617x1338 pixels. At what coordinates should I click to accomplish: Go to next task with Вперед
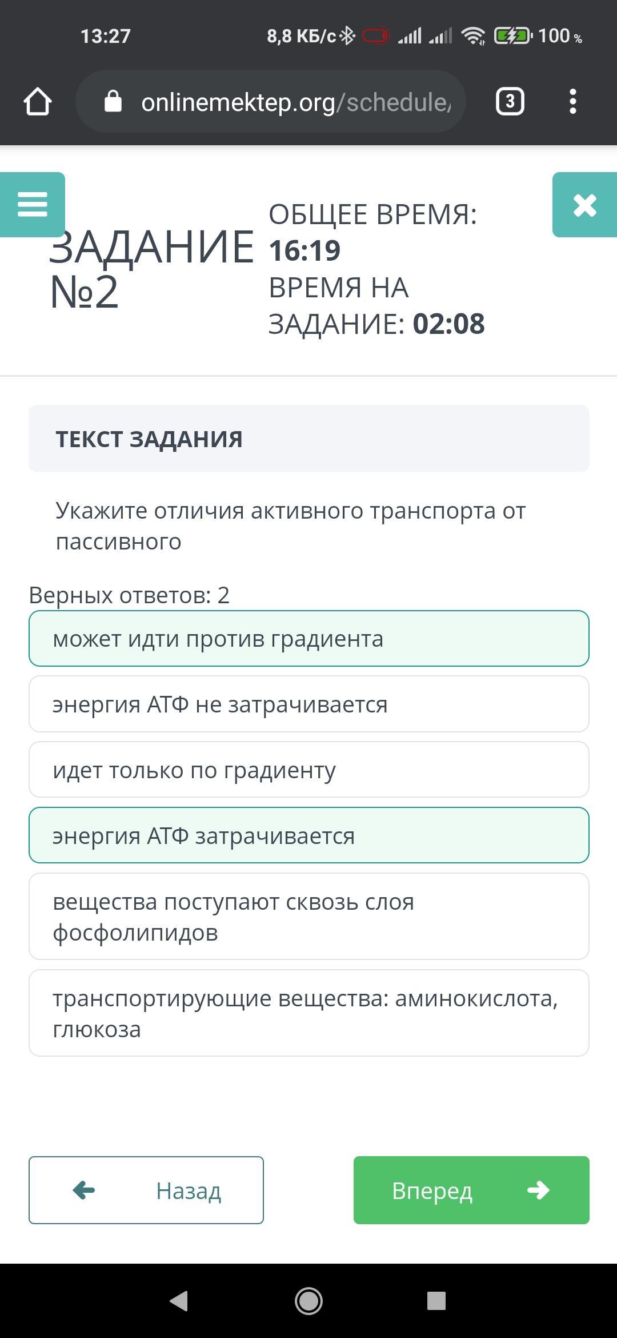click(x=471, y=1190)
